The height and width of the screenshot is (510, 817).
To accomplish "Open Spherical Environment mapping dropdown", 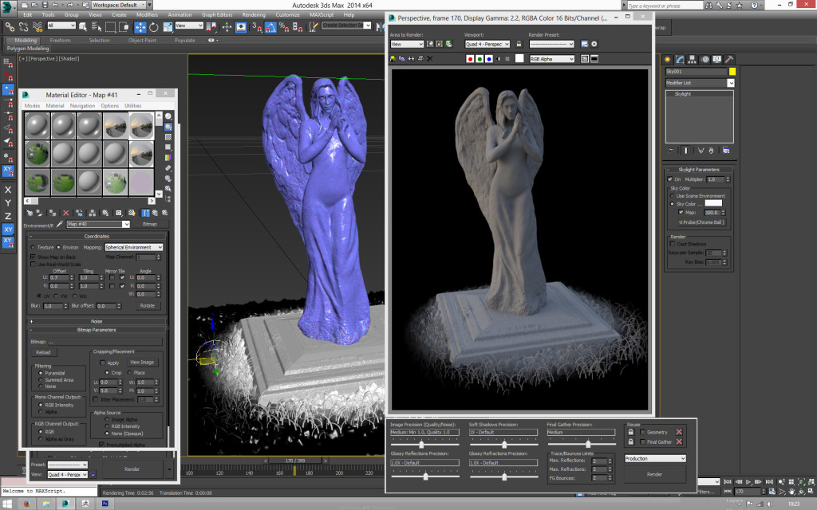I will click(134, 247).
